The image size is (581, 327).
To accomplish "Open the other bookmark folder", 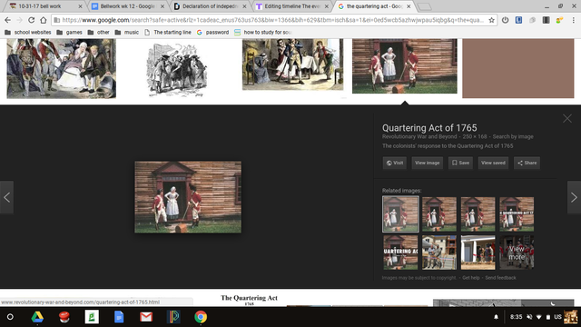I will [x=99, y=33].
